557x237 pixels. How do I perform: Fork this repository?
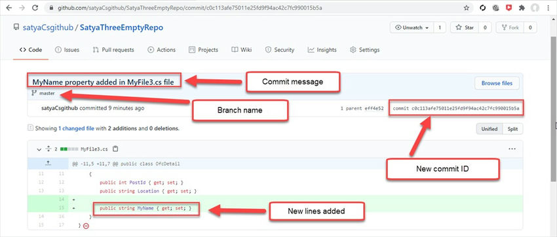[510, 27]
